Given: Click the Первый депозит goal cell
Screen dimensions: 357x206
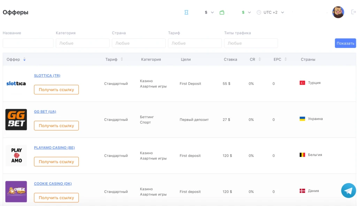Looking at the screenshot, I should 194,119.
